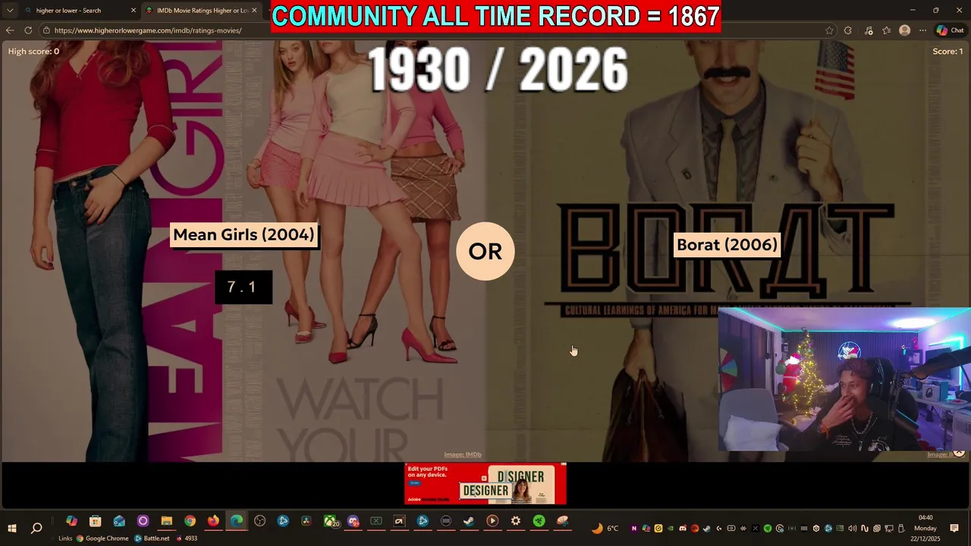Image resolution: width=971 pixels, height=546 pixels.
Task: Open Windows taskbar search
Action: tap(36, 528)
